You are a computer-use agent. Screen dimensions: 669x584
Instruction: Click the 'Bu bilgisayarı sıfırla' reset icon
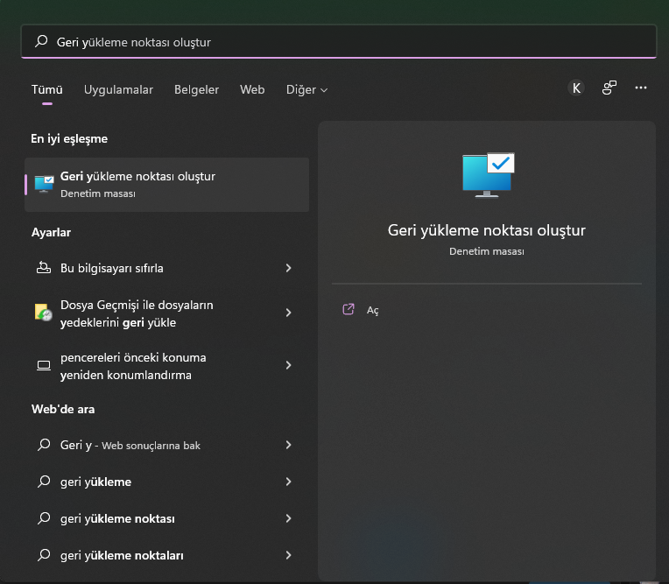point(44,268)
